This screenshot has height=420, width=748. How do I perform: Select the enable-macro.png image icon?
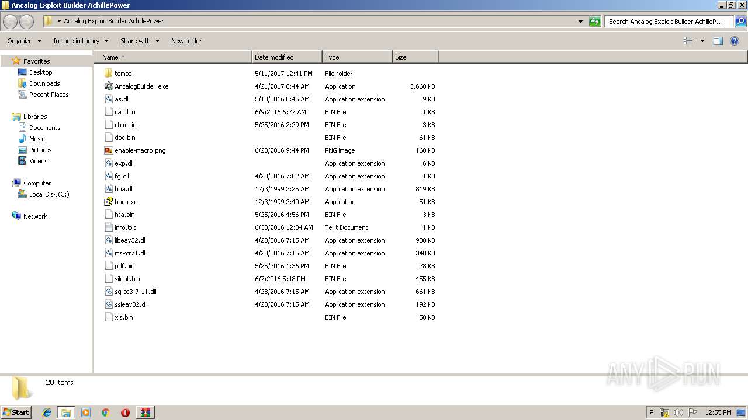tap(108, 150)
